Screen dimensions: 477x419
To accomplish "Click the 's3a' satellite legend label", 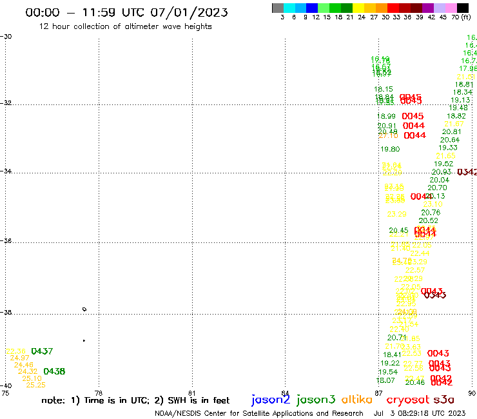I will click(x=443, y=400).
